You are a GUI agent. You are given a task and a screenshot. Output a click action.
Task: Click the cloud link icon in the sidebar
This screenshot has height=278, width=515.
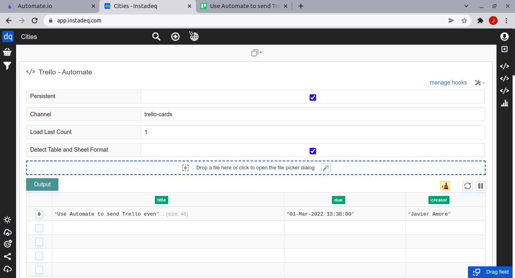coord(7,232)
